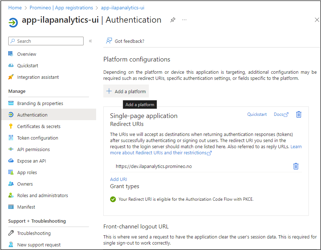321x250 pixels.
Task: Click the API permissions icon
Action: point(11,149)
